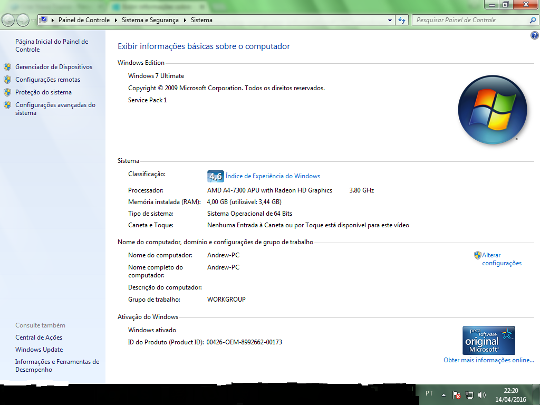
Task: Restore down the window
Action: click(x=506, y=4)
